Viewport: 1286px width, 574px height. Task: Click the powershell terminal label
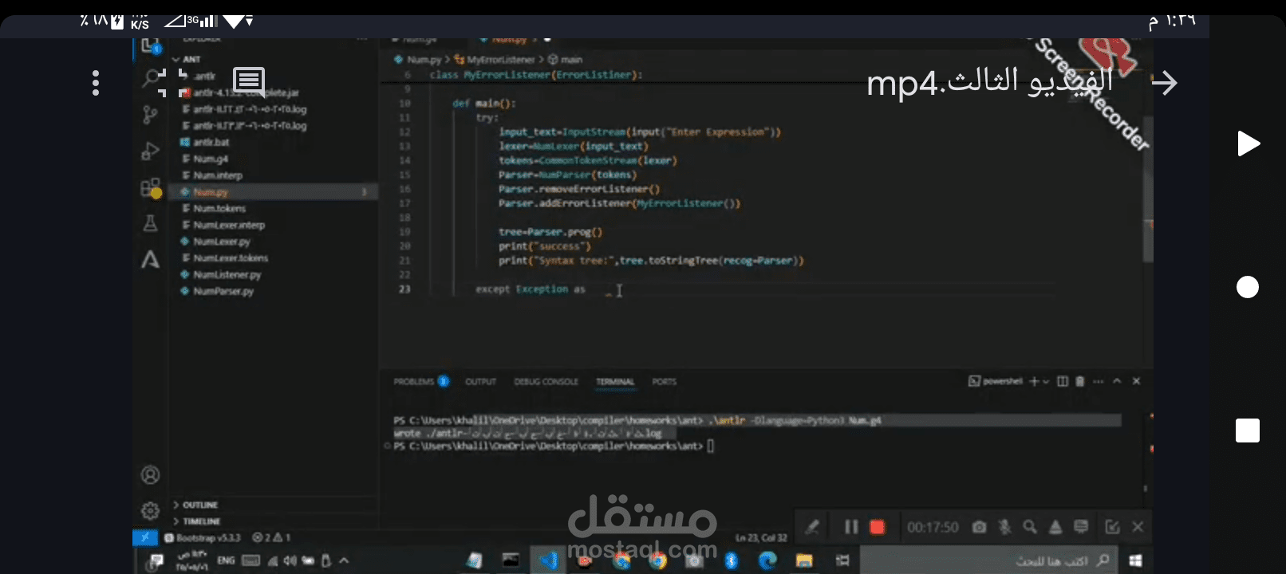coord(996,382)
